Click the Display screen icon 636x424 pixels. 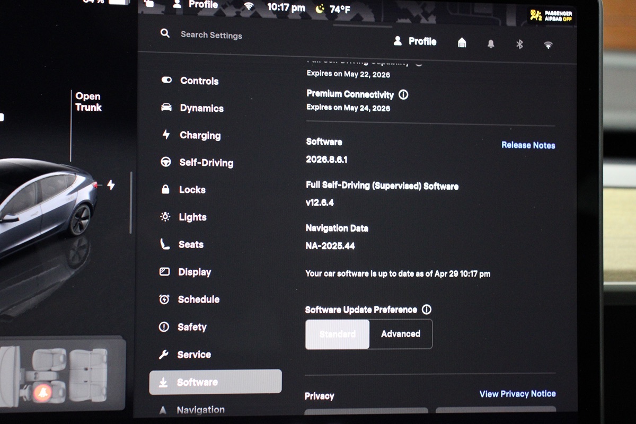coord(164,272)
